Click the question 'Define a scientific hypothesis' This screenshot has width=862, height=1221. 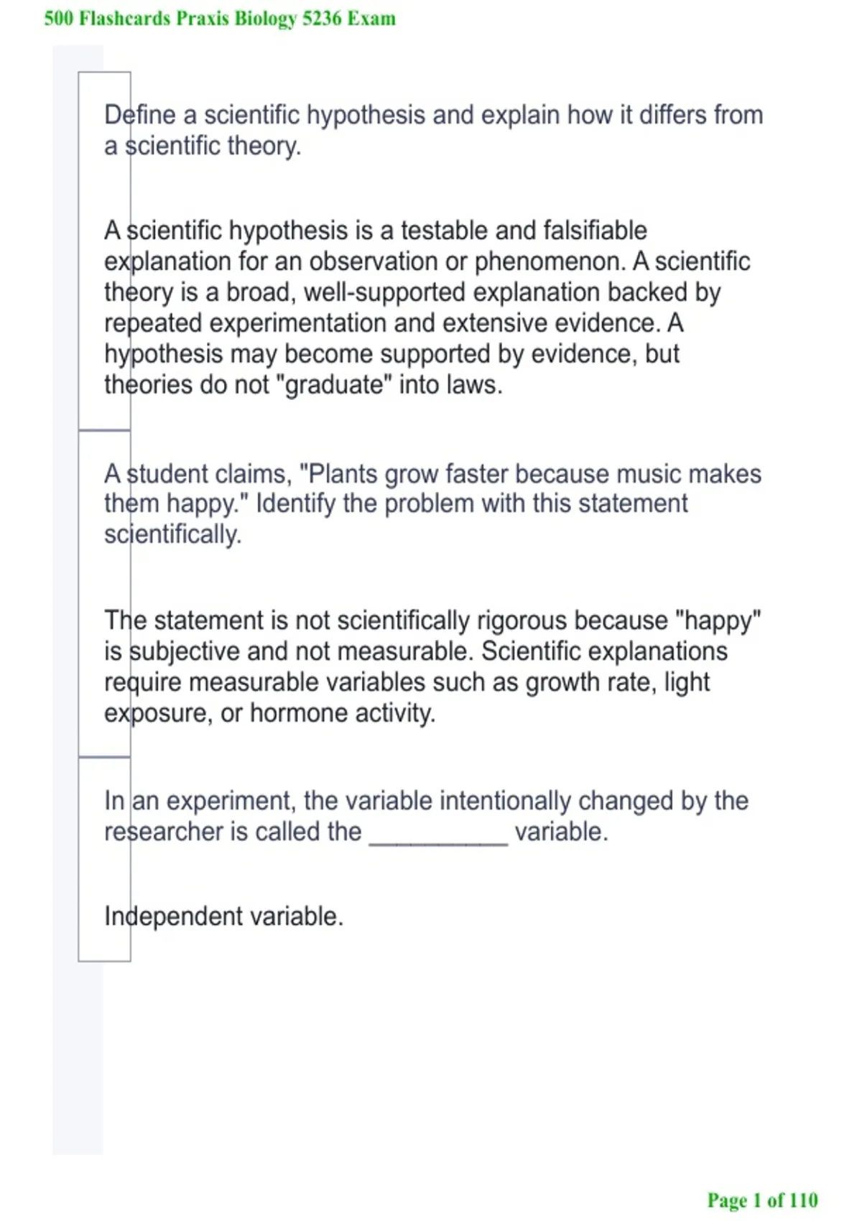pyautogui.click(x=433, y=130)
